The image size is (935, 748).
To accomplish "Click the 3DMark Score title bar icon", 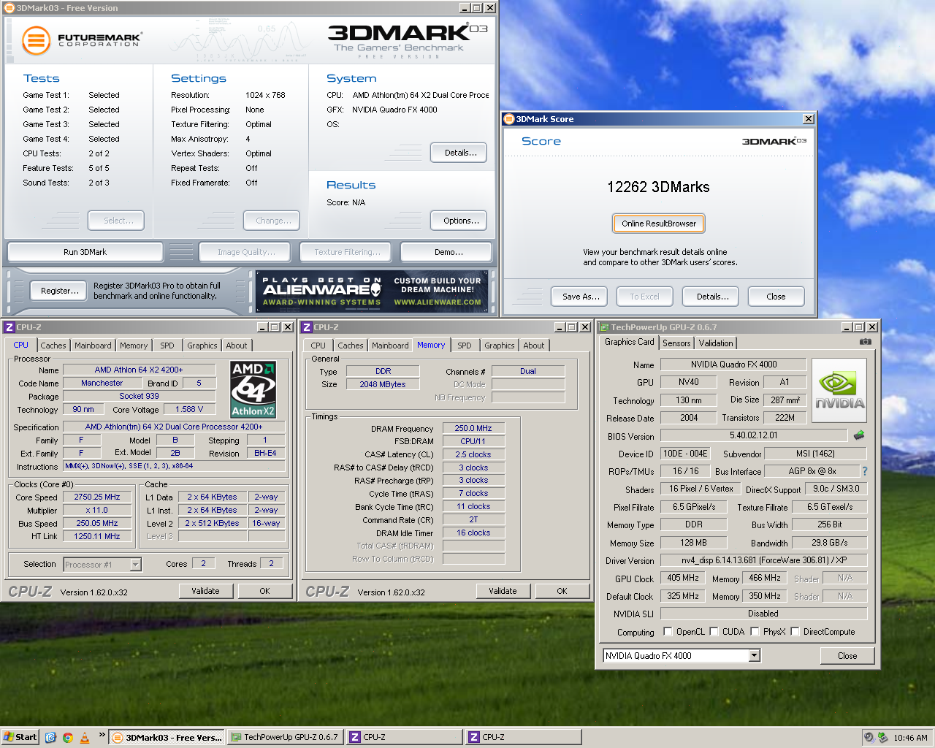I will point(509,119).
